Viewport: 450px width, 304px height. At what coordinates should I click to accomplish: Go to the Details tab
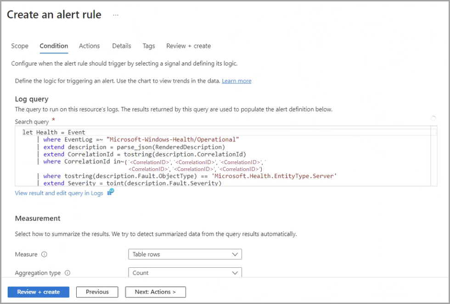(x=122, y=46)
